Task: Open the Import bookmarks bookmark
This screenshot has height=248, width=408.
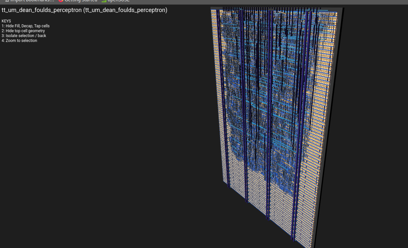Action: coord(30,1)
